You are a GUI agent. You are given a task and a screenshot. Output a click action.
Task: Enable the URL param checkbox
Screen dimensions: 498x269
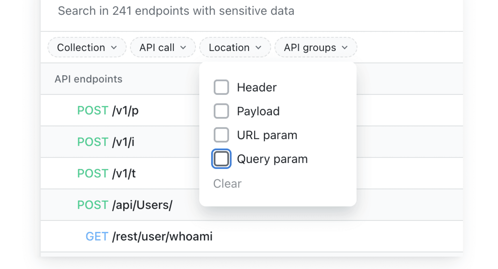[x=221, y=134]
